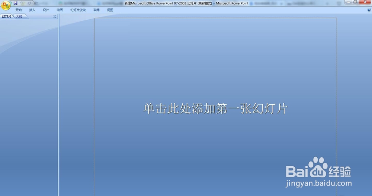Redo the action in quick access toolbar
Viewport: 372px width, 196px height.
[29, 3]
